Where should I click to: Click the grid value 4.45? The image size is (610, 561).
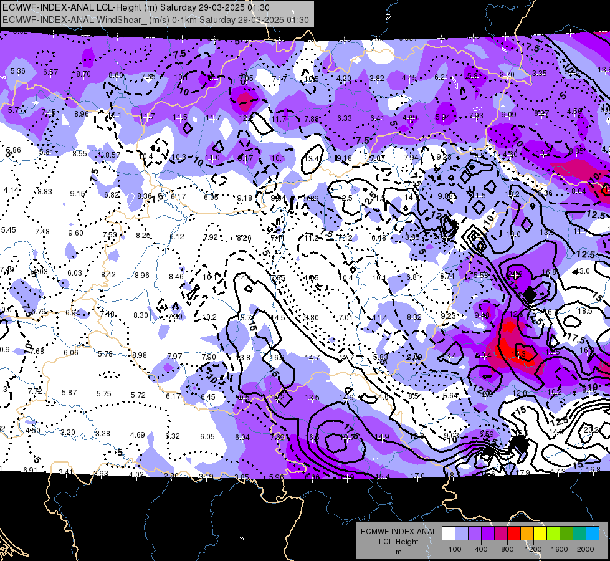tap(409, 78)
